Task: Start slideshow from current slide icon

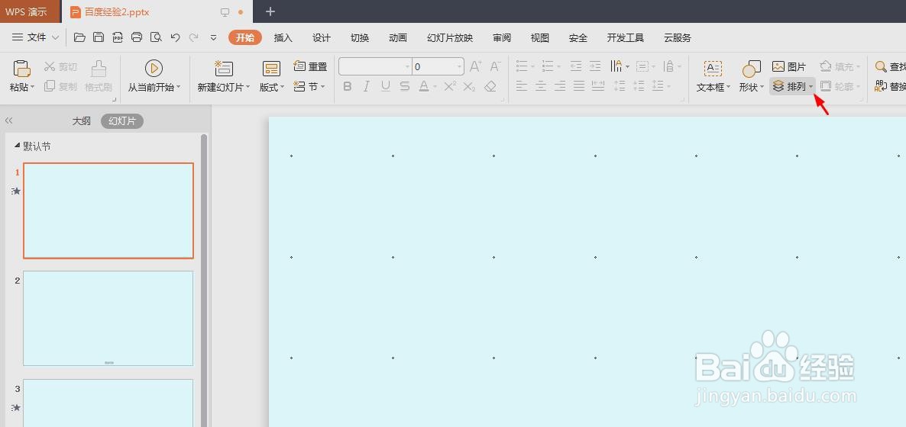Action: pos(154,68)
